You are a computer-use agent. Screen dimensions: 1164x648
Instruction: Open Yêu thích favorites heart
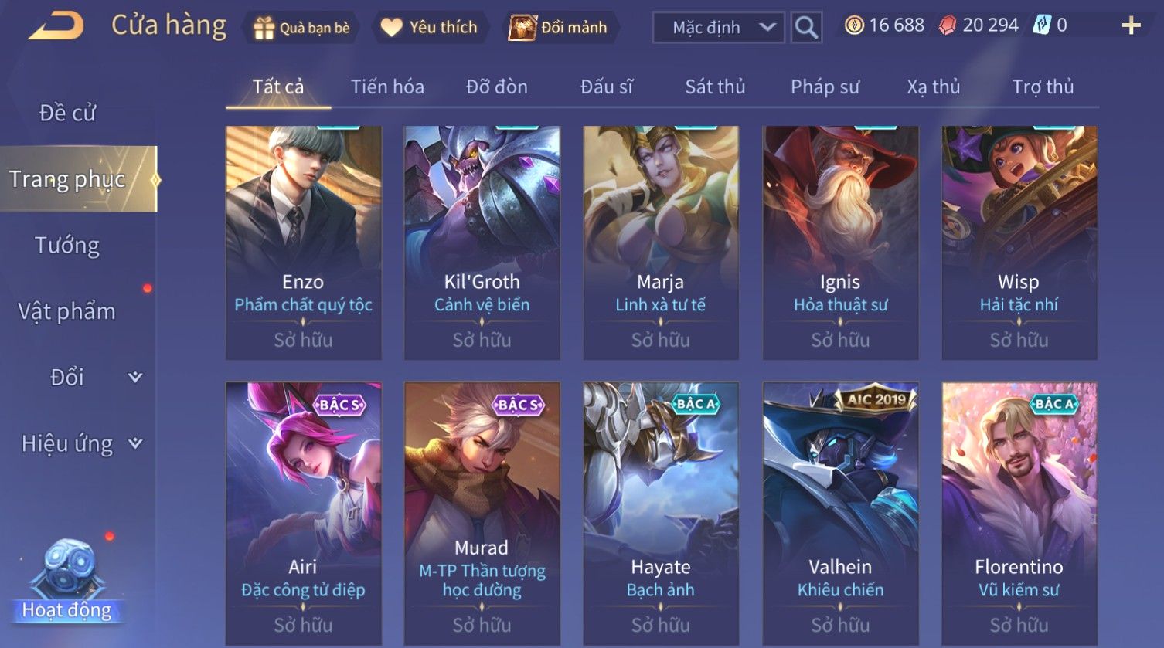[429, 28]
